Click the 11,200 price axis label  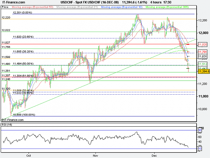tap(203, 84)
